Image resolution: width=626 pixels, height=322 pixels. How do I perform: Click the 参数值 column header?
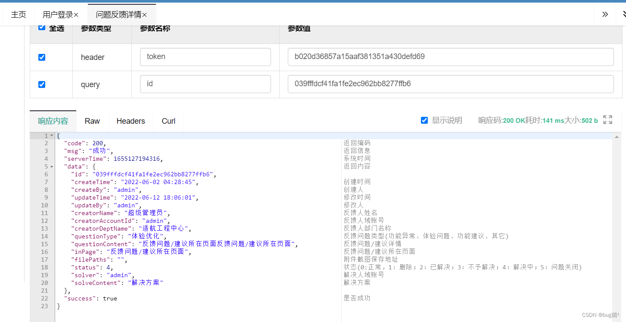299,29
